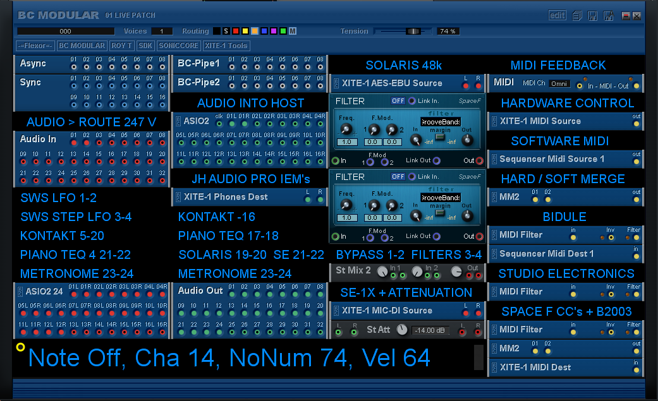
Task: Click the SOLARIS 48k label
Action: pyautogui.click(x=404, y=66)
